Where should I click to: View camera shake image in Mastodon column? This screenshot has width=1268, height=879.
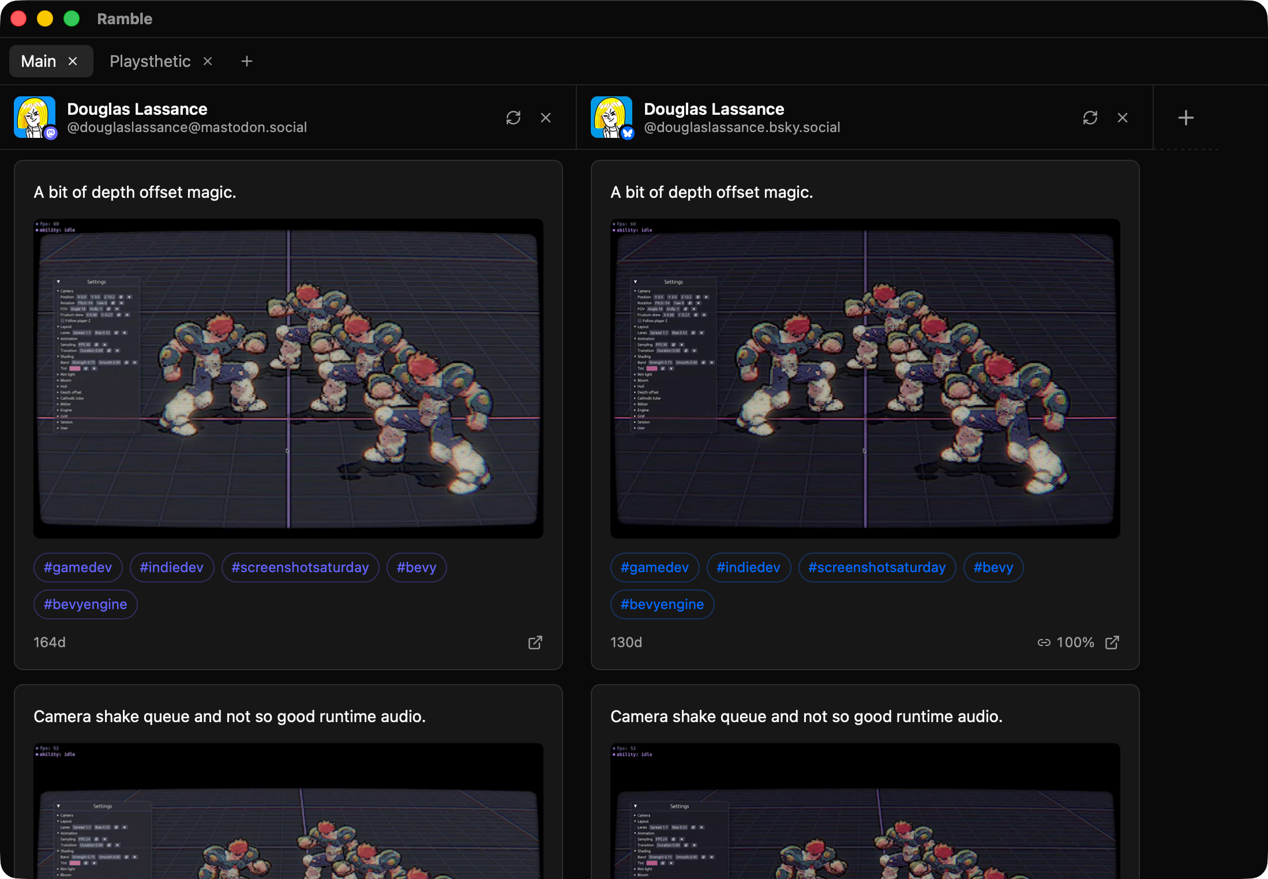click(288, 810)
